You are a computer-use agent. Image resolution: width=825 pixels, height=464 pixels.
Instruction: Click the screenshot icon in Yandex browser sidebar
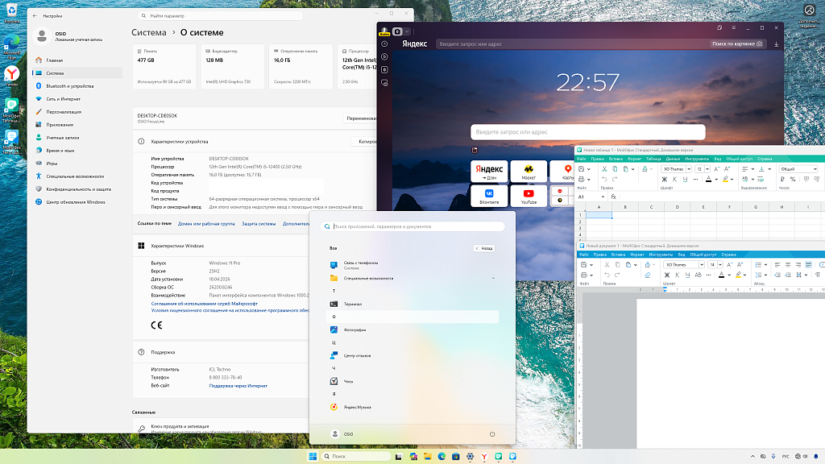tap(384, 83)
